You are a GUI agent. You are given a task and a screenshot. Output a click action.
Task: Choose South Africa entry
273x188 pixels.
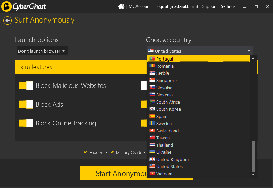click(198, 102)
